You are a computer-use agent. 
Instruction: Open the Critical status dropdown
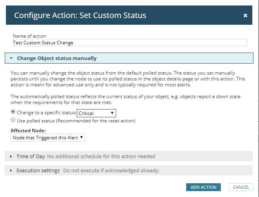click(x=96, y=113)
